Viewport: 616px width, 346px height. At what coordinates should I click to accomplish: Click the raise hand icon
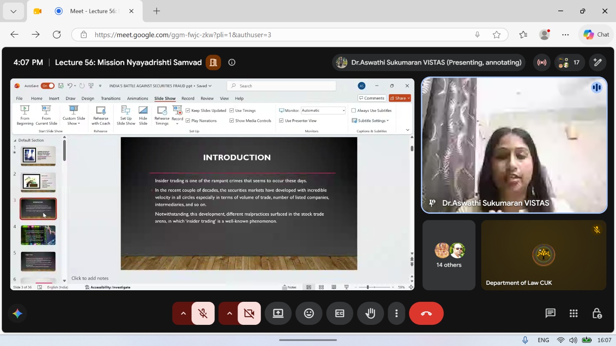tap(370, 313)
